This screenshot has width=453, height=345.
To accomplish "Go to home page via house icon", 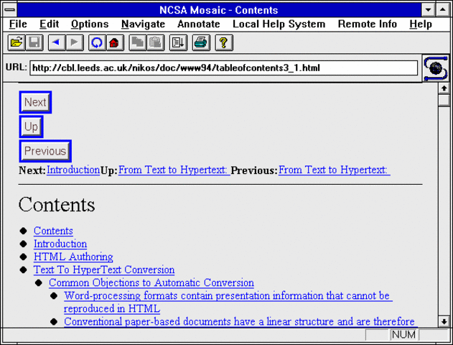I will click(115, 43).
